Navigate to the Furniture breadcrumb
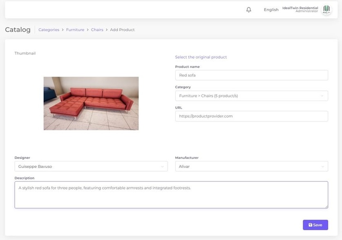The width and height of the screenshot is (342, 240). [75, 30]
